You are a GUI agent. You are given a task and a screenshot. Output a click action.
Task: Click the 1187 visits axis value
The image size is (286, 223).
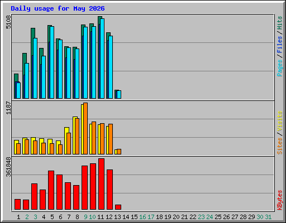[8, 108]
